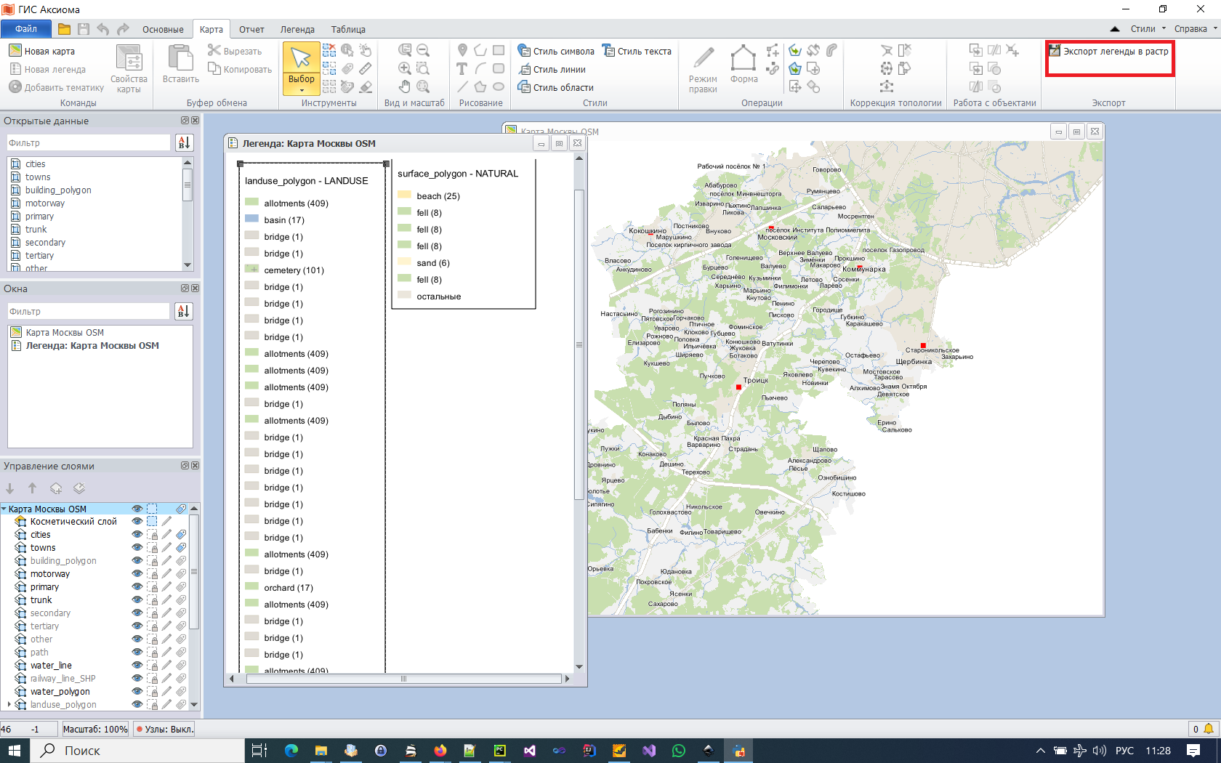Collapse the Карта Москвы OSM layer group
This screenshot has height=763, width=1221.
[x=4, y=509]
